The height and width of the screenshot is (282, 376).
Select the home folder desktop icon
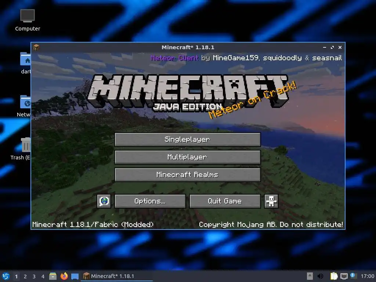click(25, 63)
